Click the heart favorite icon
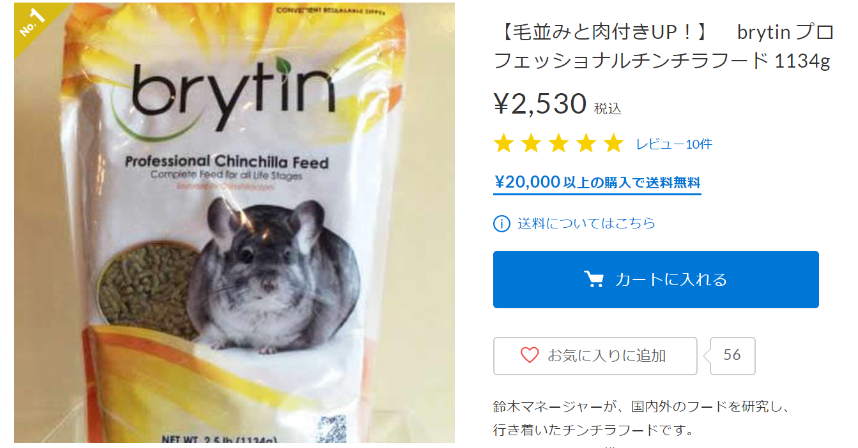 (x=529, y=355)
